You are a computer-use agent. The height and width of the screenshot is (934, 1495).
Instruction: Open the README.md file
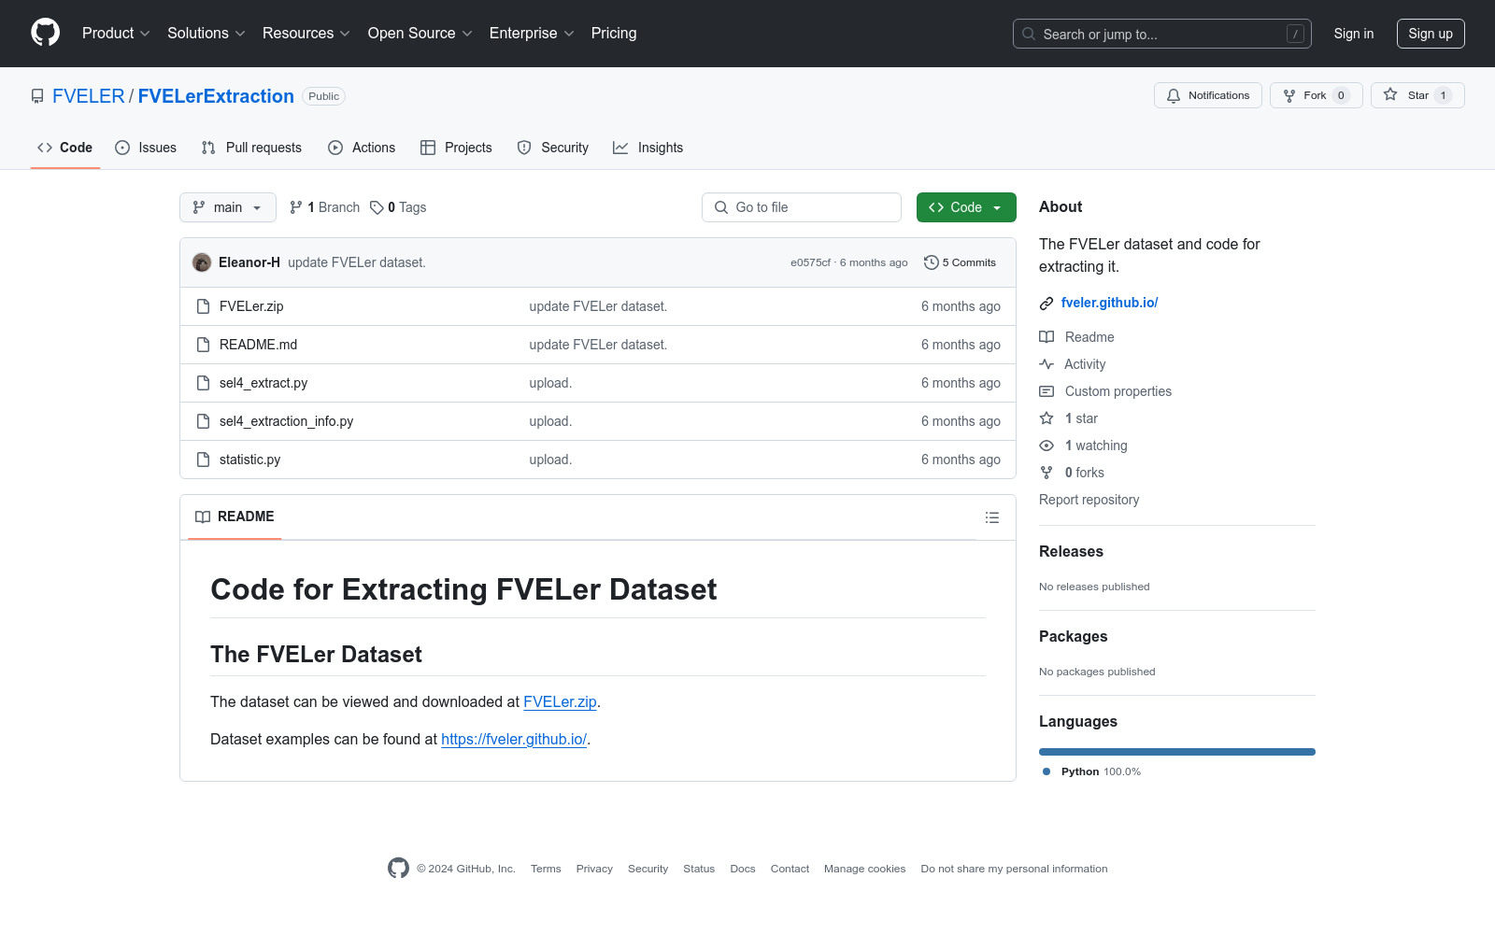(258, 345)
